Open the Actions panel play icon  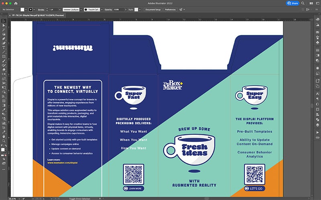pos(317,132)
